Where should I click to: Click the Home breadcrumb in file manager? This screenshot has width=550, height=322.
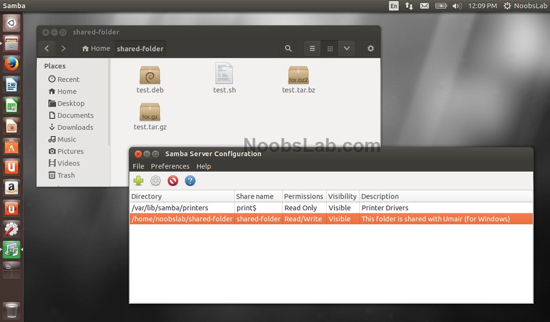(x=96, y=48)
